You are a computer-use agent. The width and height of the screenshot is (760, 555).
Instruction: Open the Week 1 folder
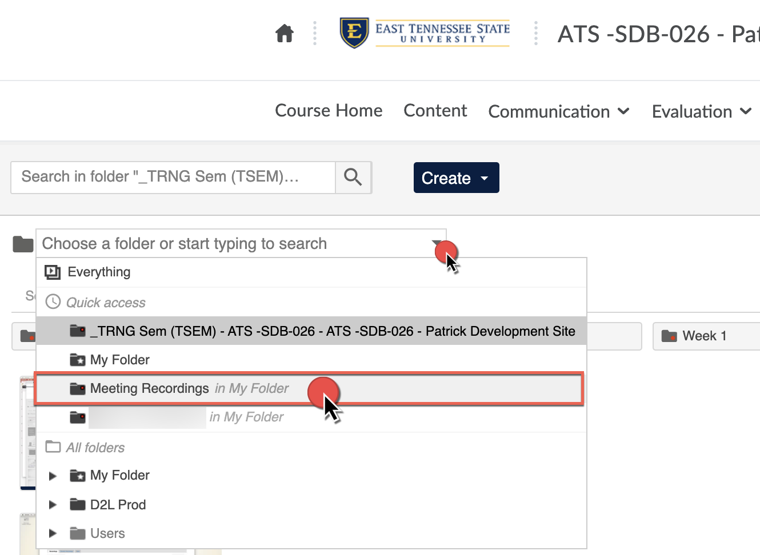(704, 336)
